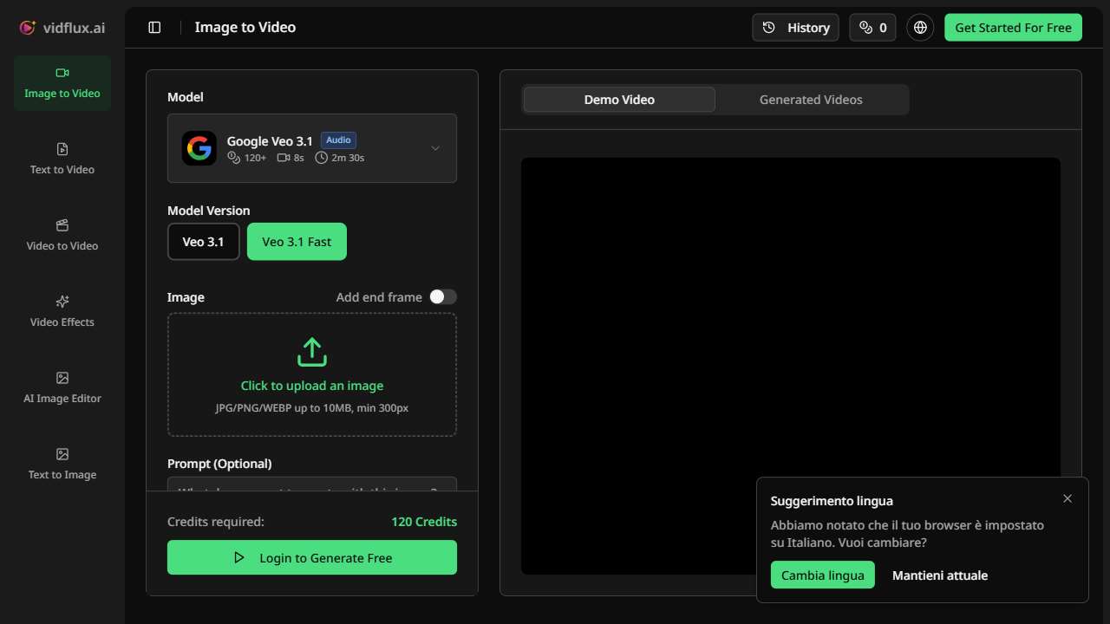Screen dimensions: 1110x624
Task: Select the AI Image Editor tool
Action: pyautogui.click(x=62, y=387)
